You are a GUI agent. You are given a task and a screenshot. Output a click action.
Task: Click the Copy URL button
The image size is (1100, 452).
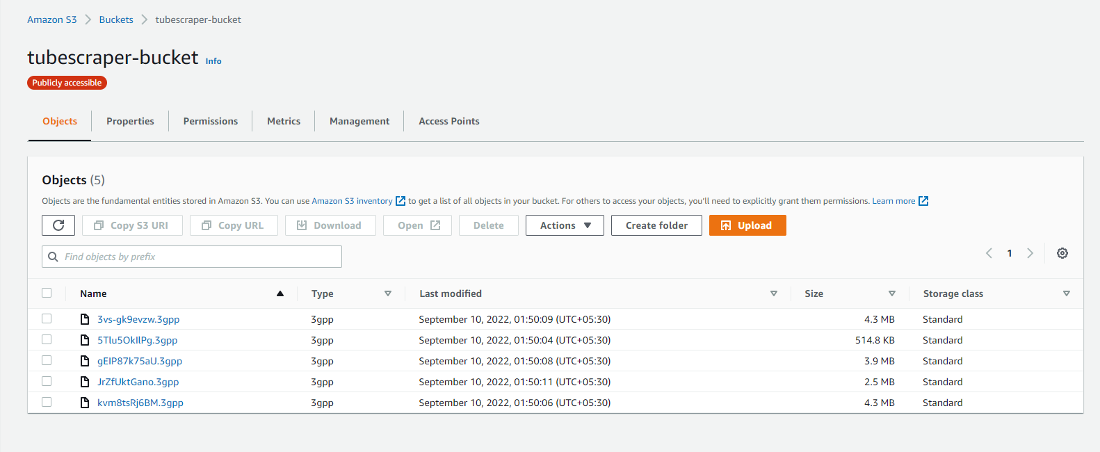click(x=234, y=225)
